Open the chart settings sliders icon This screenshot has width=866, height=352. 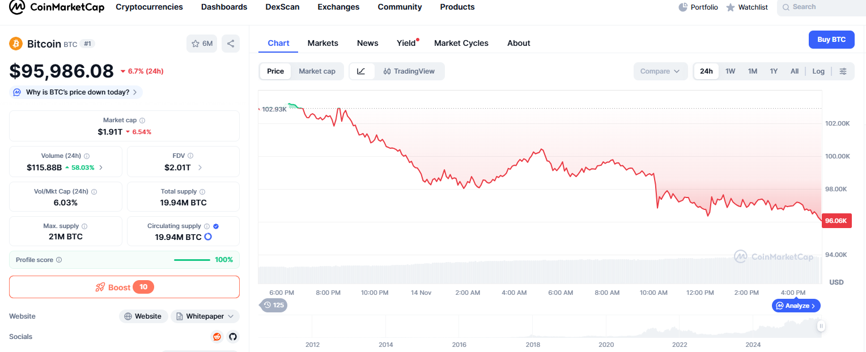[843, 71]
